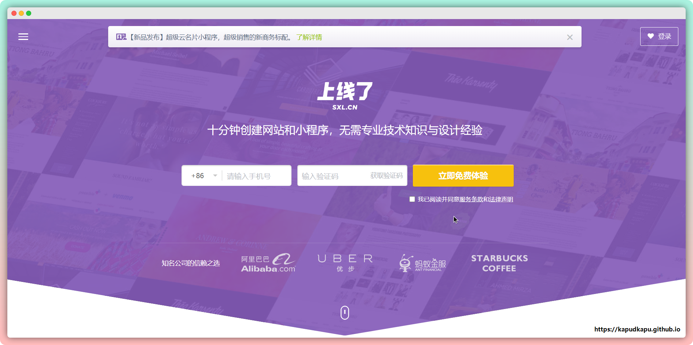Click the Ant Financial 蚂蚁金服 logo
Screen dimensions: 693x345
(422, 263)
